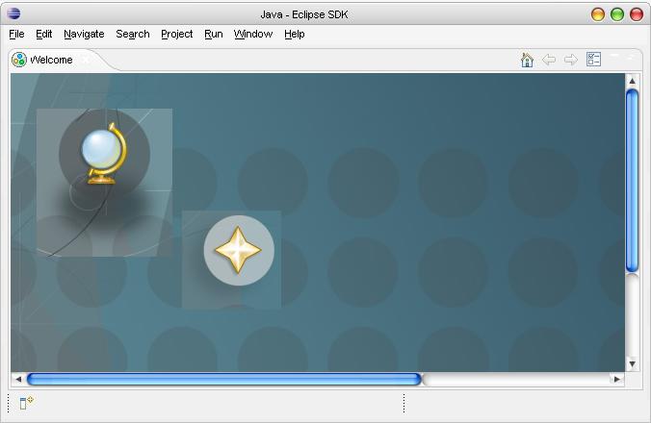
Task: Click the green maximize window button
Action: coord(617,14)
